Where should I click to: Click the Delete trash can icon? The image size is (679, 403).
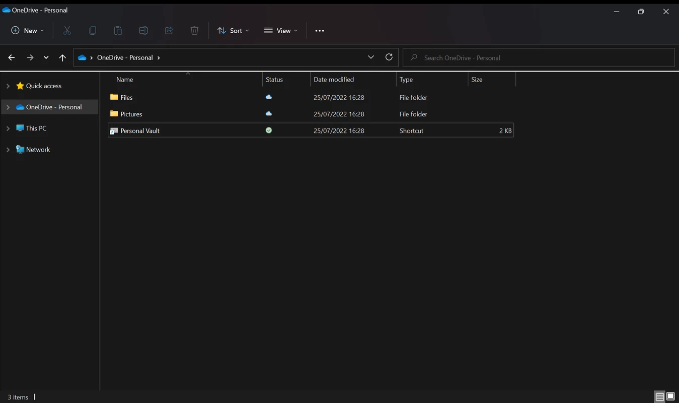(x=194, y=31)
